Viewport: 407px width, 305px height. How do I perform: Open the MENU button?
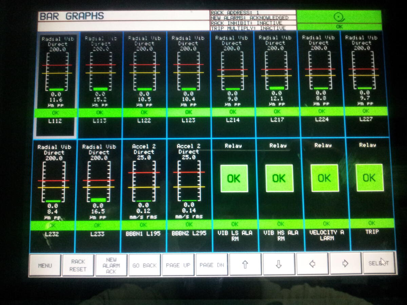click(x=45, y=265)
